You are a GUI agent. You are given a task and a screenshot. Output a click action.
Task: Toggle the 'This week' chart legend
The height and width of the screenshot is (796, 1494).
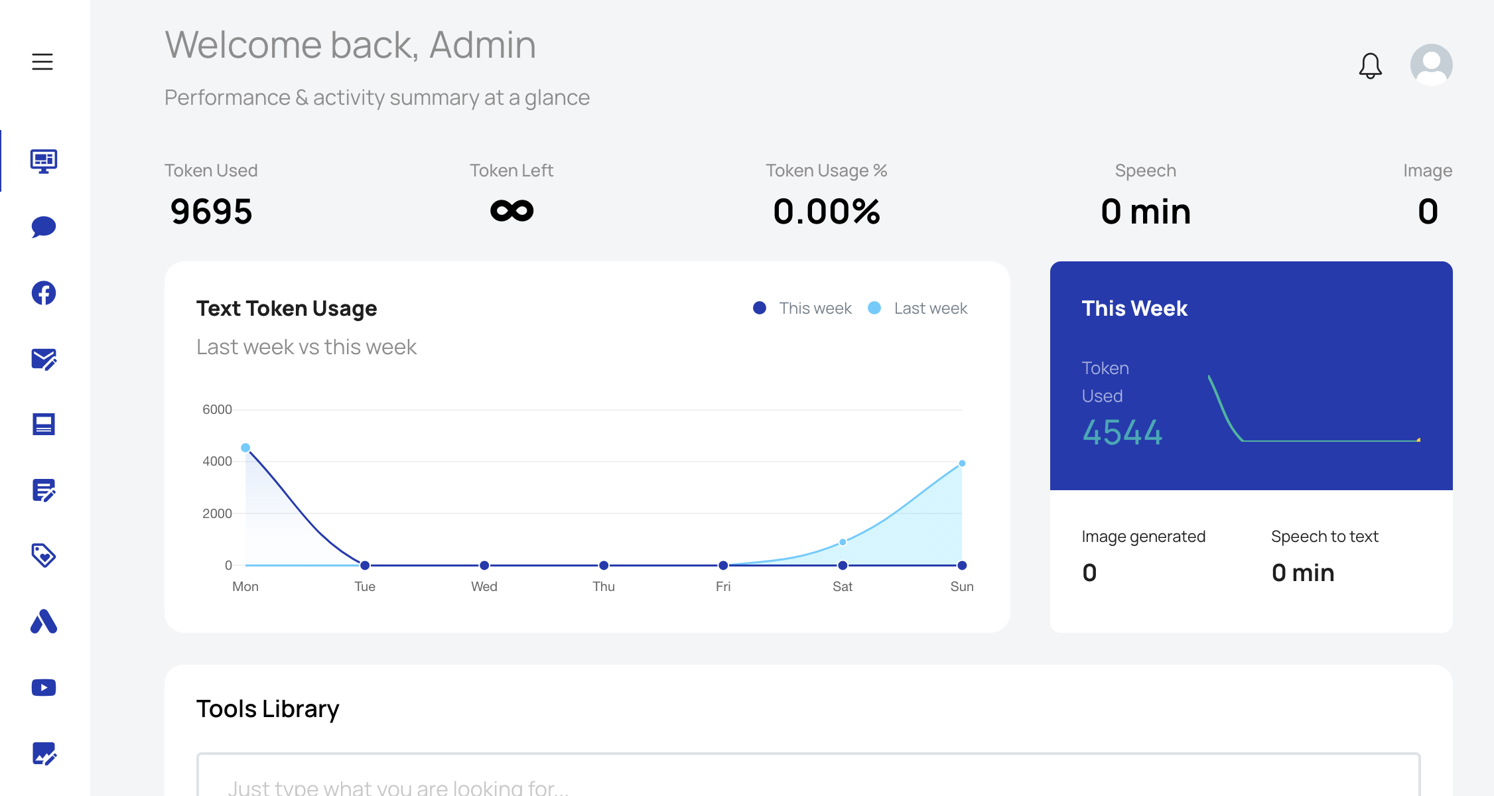(802, 308)
